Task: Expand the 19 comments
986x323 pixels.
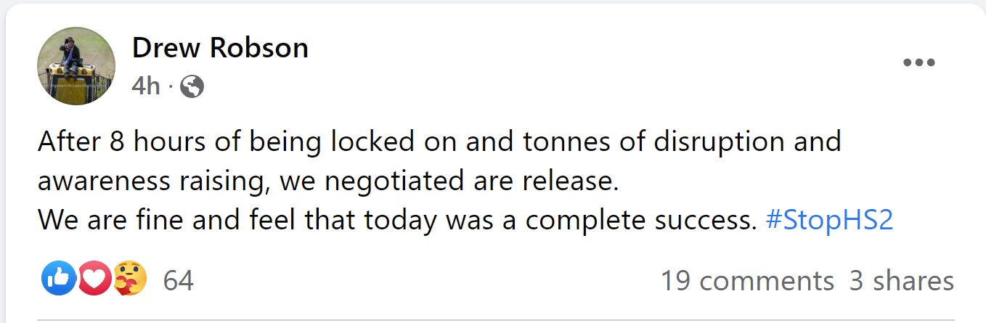Action: click(x=747, y=281)
